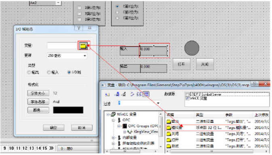
Task: Click the 变量 text input field
Action: (62, 46)
